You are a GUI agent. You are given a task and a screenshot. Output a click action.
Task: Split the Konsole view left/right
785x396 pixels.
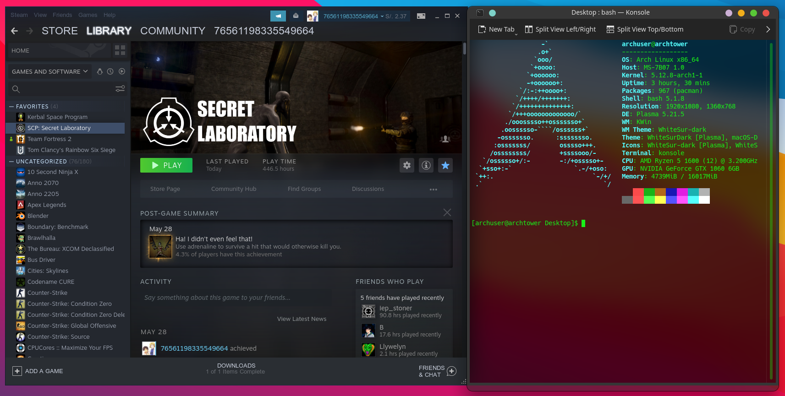pyautogui.click(x=560, y=29)
